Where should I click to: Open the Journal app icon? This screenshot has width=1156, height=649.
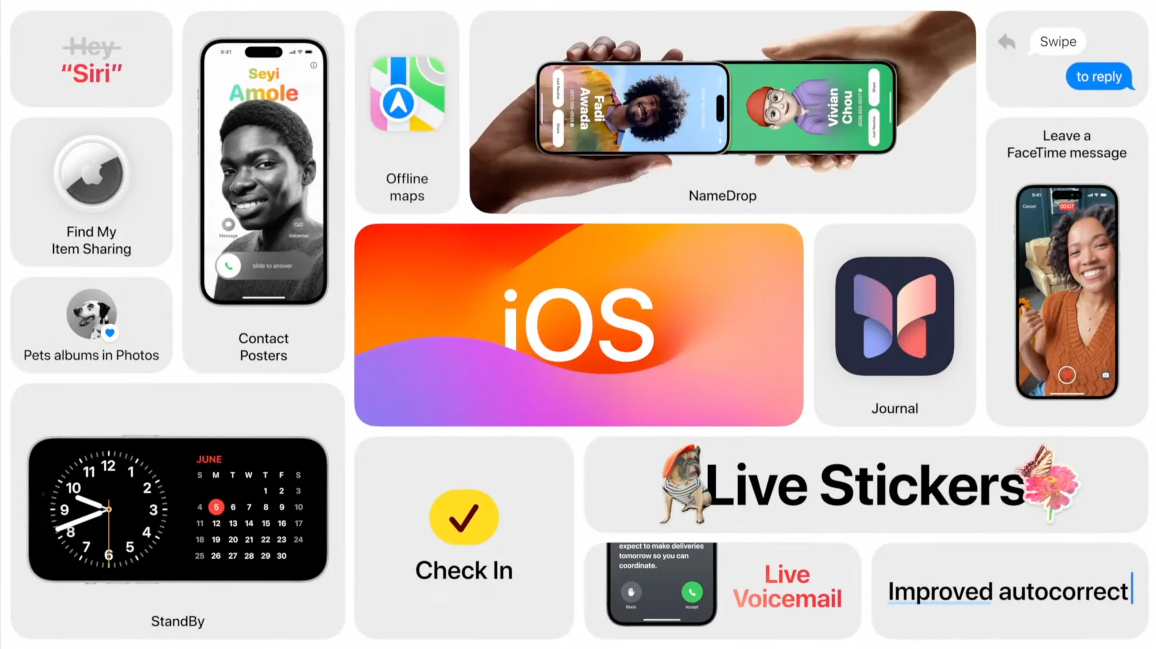pyautogui.click(x=895, y=318)
